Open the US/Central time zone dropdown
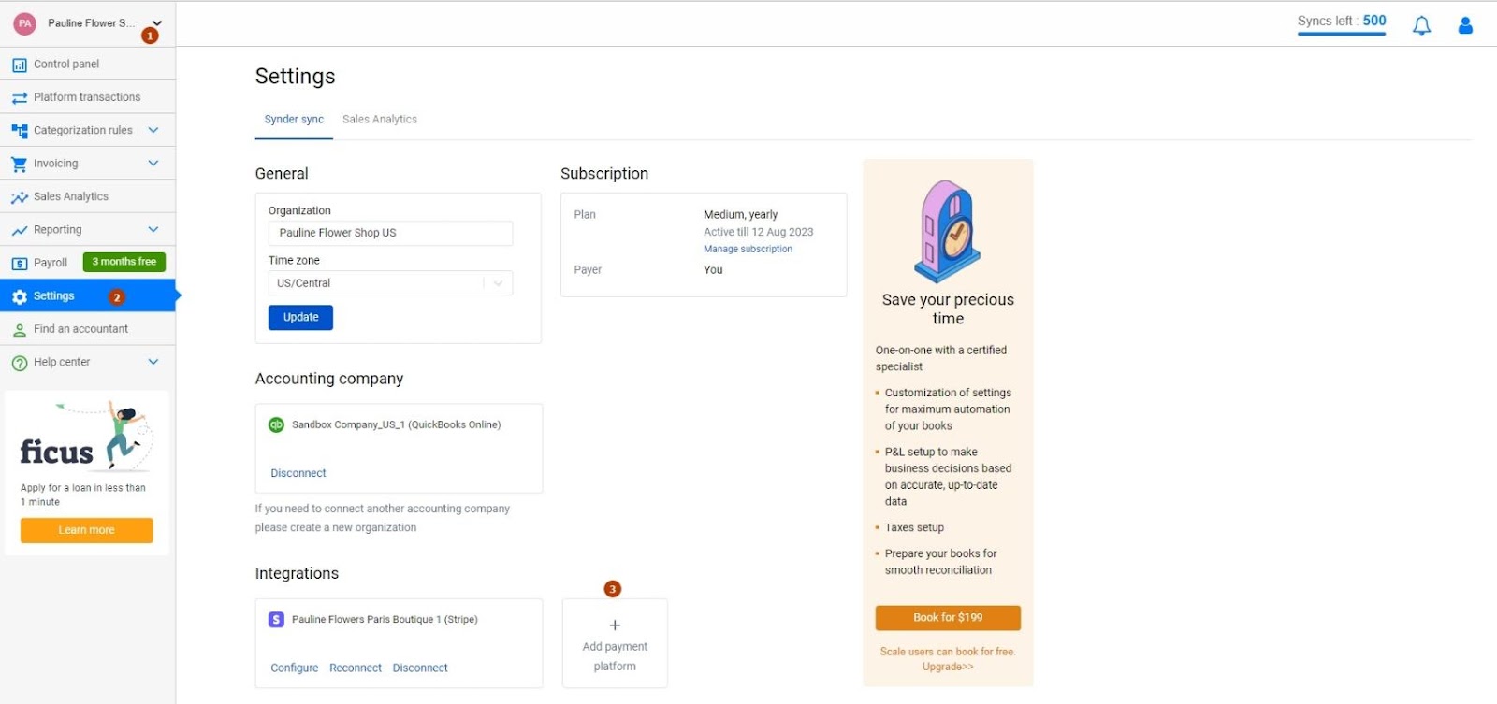Image resolution: width=1497 pixels, height=704 pixels. click(x=390, y=283)
